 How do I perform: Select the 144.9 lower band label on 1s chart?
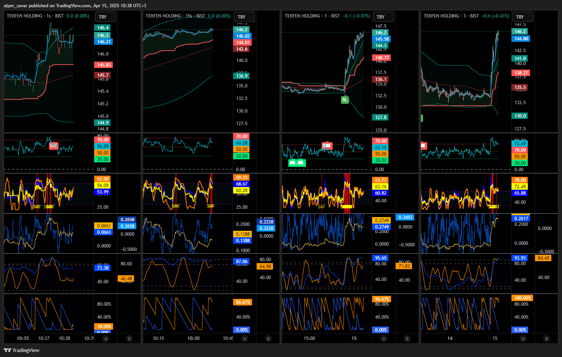click(103, 123)
